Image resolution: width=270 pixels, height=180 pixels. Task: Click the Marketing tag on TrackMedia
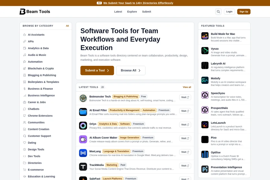coord(112,165)
